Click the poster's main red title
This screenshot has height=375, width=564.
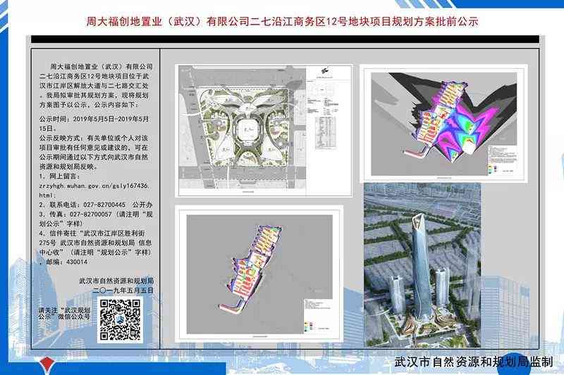pyautogui.click(x=282, y=21)
